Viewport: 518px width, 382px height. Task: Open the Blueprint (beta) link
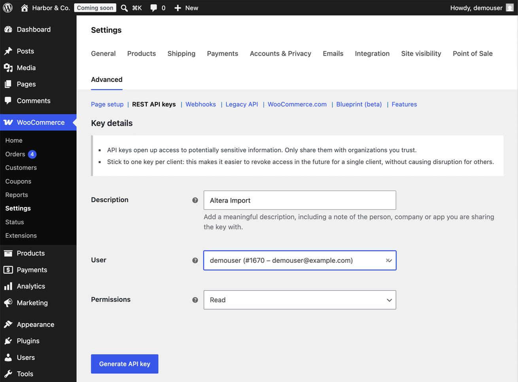pyautogui.click(x=359, y=104)
